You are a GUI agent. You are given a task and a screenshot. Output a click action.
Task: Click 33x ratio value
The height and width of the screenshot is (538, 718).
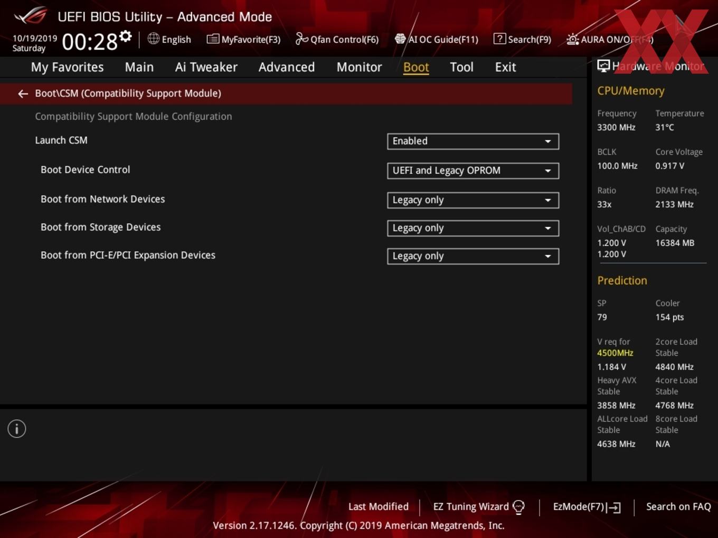click(x=604, y=204)
